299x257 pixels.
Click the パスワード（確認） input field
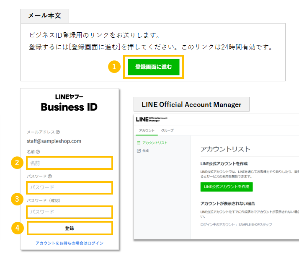pyautogui.click(x=70, y=212)
